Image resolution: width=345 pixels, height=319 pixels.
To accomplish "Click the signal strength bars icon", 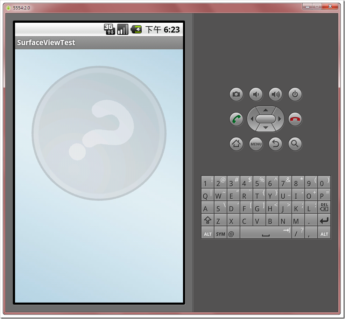I will 123,29.
